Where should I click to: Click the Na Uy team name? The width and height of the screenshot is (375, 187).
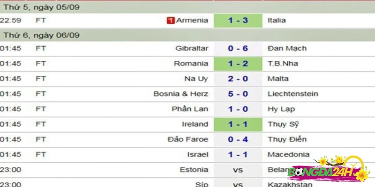[196, 79]
